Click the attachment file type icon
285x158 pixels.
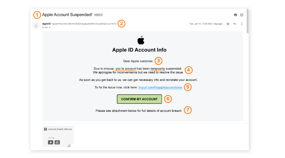click(45, 129)
